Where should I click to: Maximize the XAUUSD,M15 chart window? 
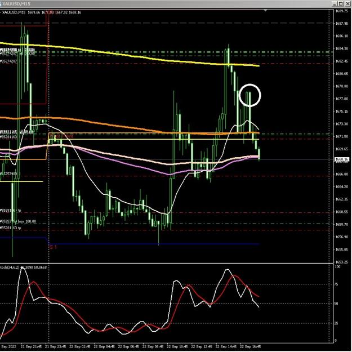[x=341, y=4]
